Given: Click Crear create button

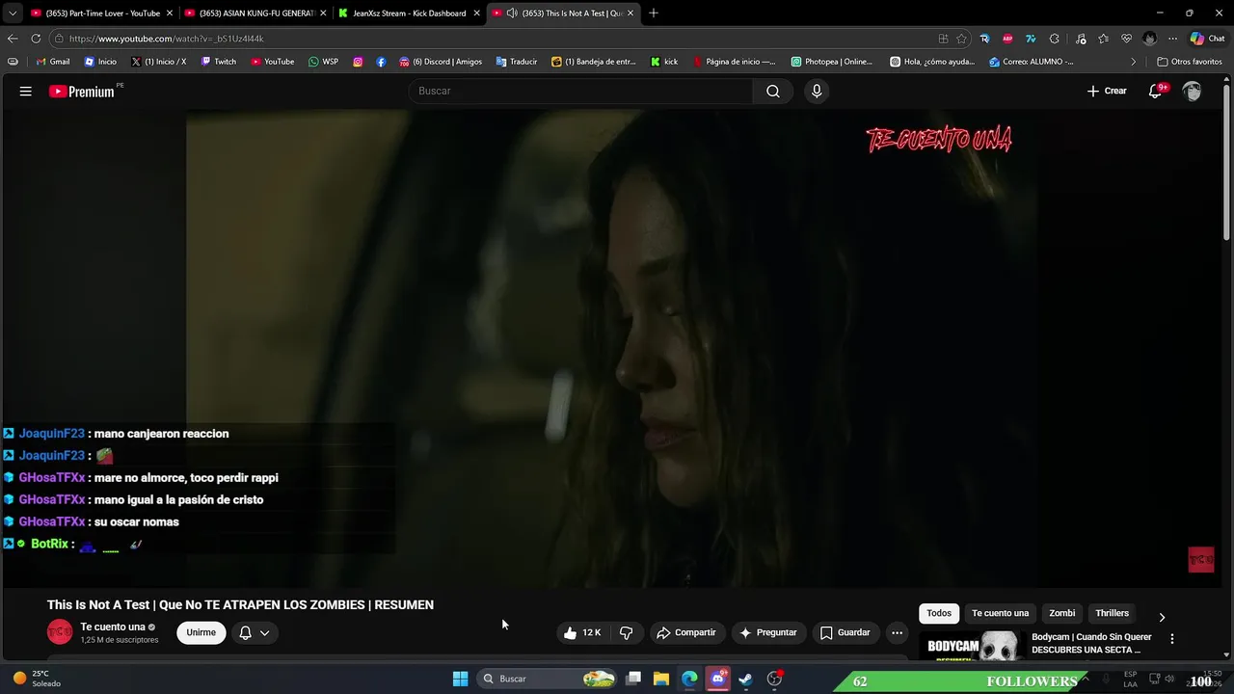Looking at the screenshot, I should [1107, 92].
